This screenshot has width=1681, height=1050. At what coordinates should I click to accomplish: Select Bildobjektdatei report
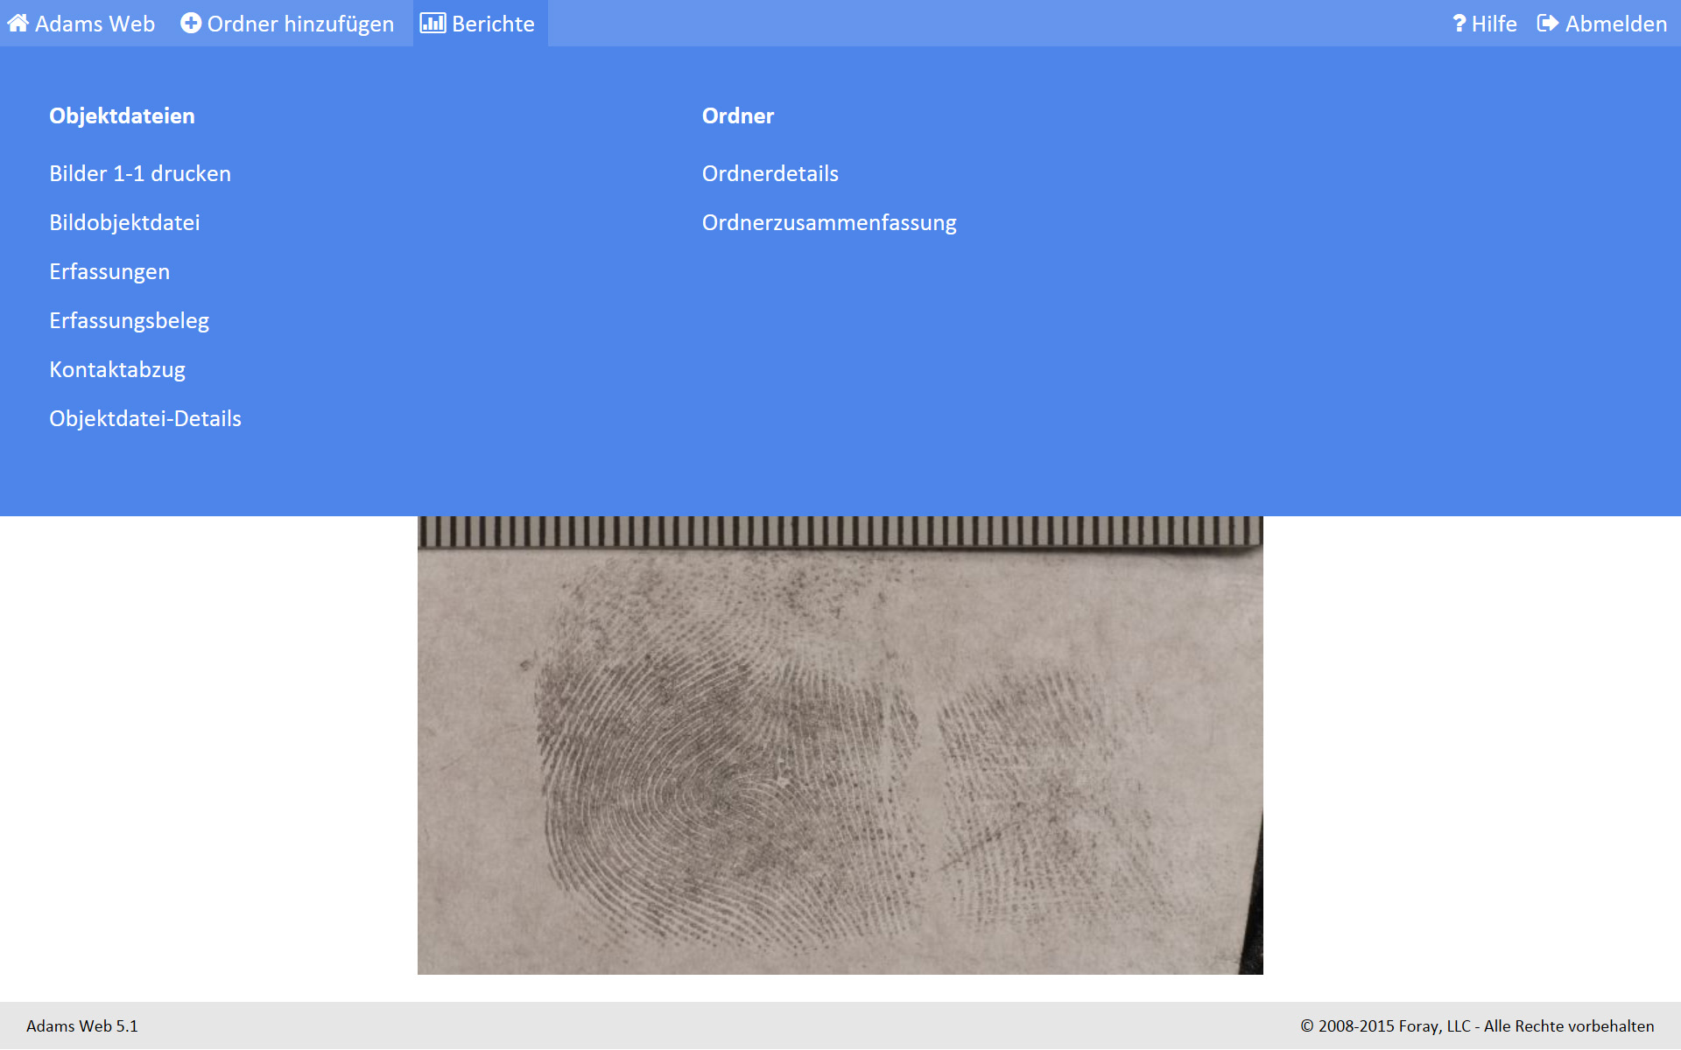(x=124, y=222)
